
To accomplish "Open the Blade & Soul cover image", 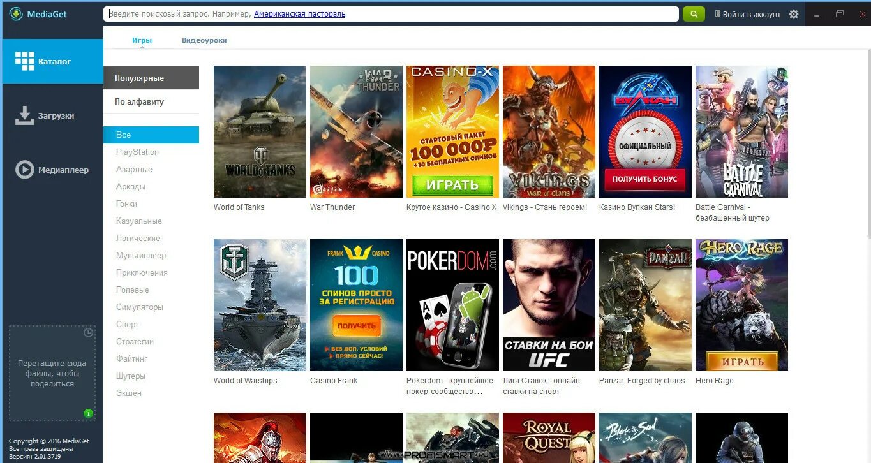I will click(645, 437).
